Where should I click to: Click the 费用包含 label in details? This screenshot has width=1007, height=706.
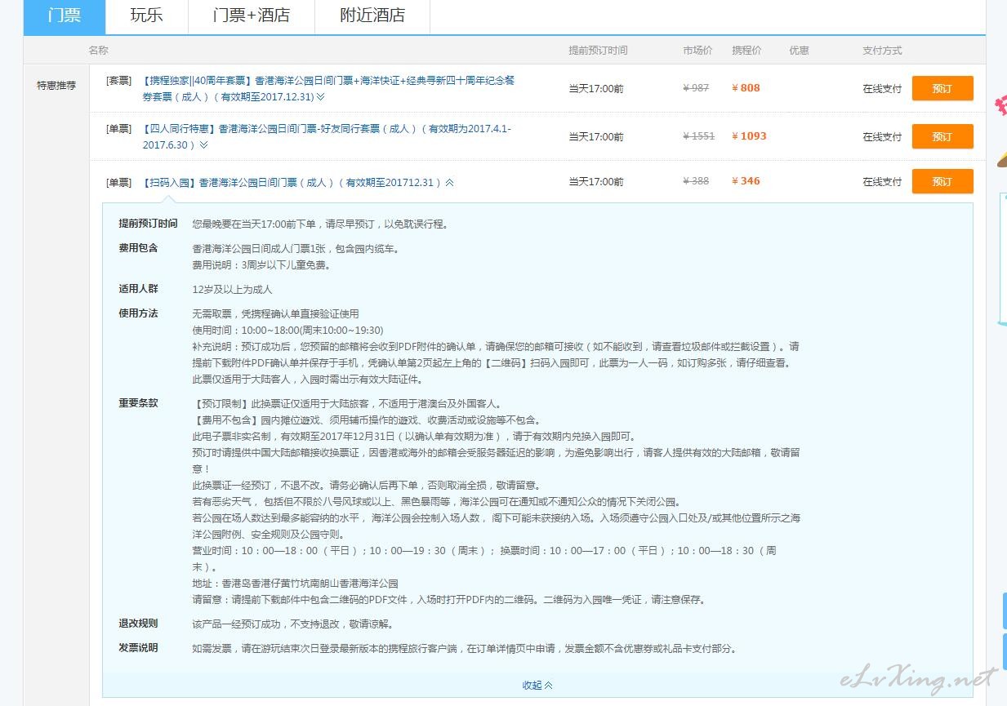138,248
